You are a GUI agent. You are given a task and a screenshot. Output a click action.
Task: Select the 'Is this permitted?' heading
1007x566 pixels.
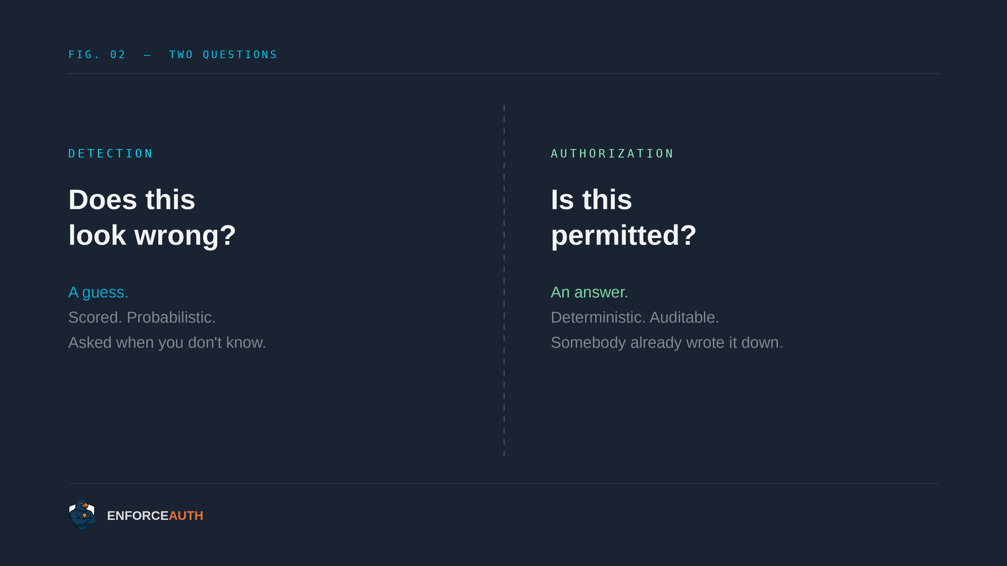pos(624,217)
